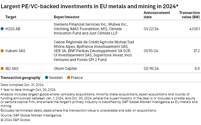Click the S&P Global Market Intelligence source line
The width and height of the screenshot is (201, 125).
pyautogui.click(x=31, y=115)
